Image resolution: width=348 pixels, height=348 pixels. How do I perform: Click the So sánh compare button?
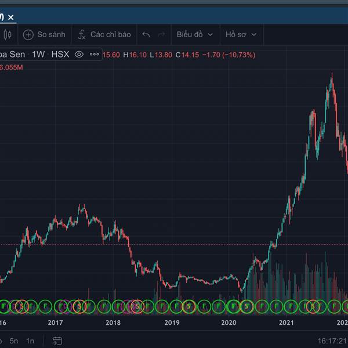(44, 35)
